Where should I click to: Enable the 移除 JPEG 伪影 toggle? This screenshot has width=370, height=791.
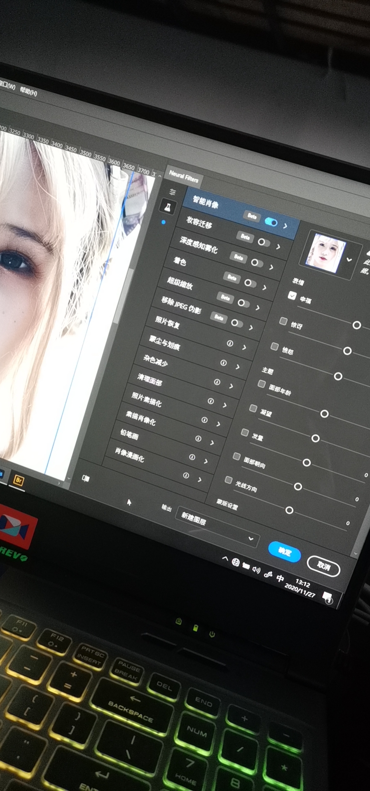(x=237, y=323)
